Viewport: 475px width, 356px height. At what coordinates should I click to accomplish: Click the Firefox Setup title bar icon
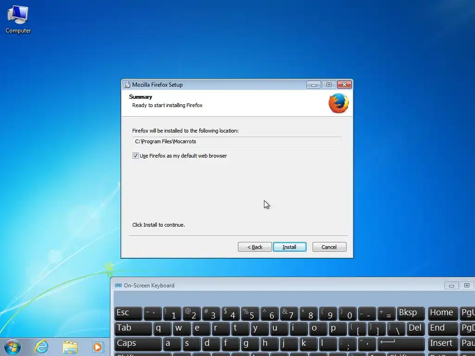(x=127, y=85)
